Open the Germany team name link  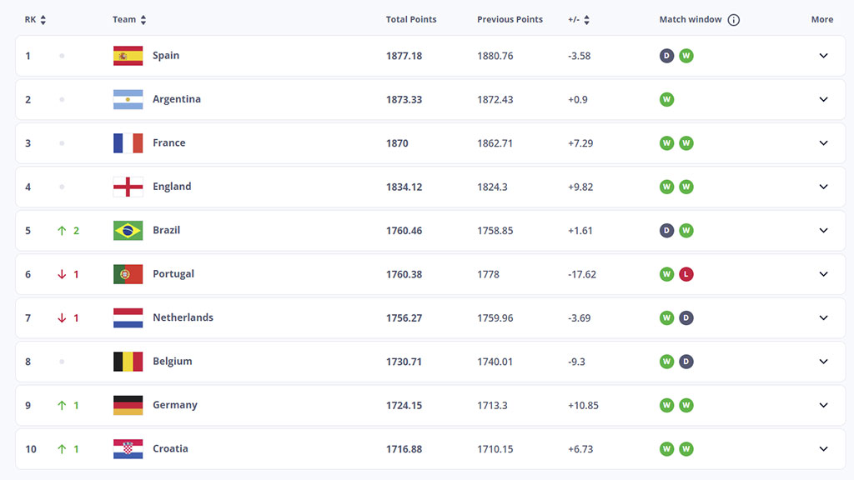175,405
